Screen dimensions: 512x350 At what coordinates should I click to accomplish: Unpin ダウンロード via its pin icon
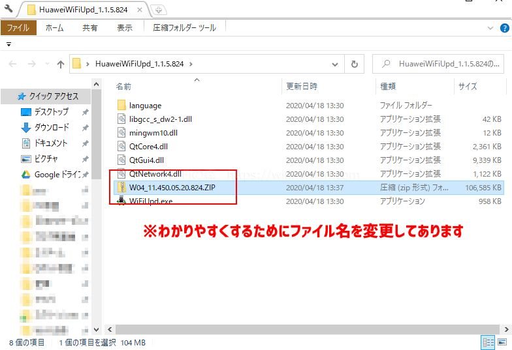coord(85,128)
